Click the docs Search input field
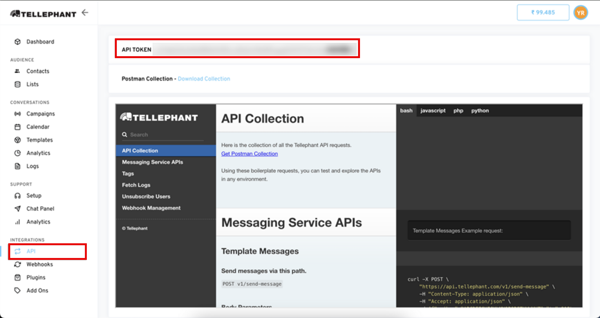 163,135
